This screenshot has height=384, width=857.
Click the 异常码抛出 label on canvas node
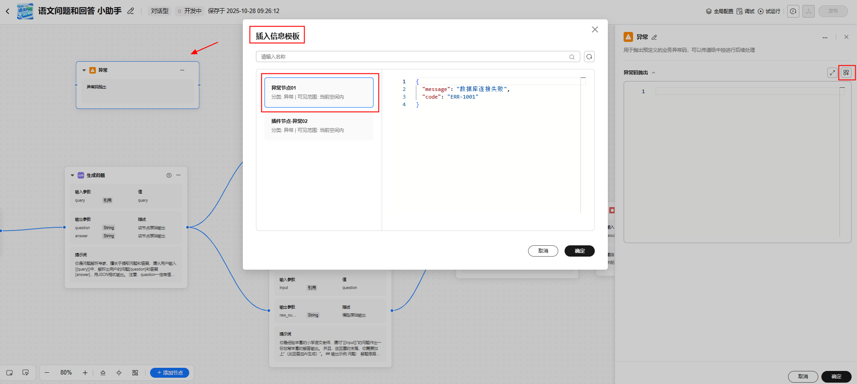point(96,87)
